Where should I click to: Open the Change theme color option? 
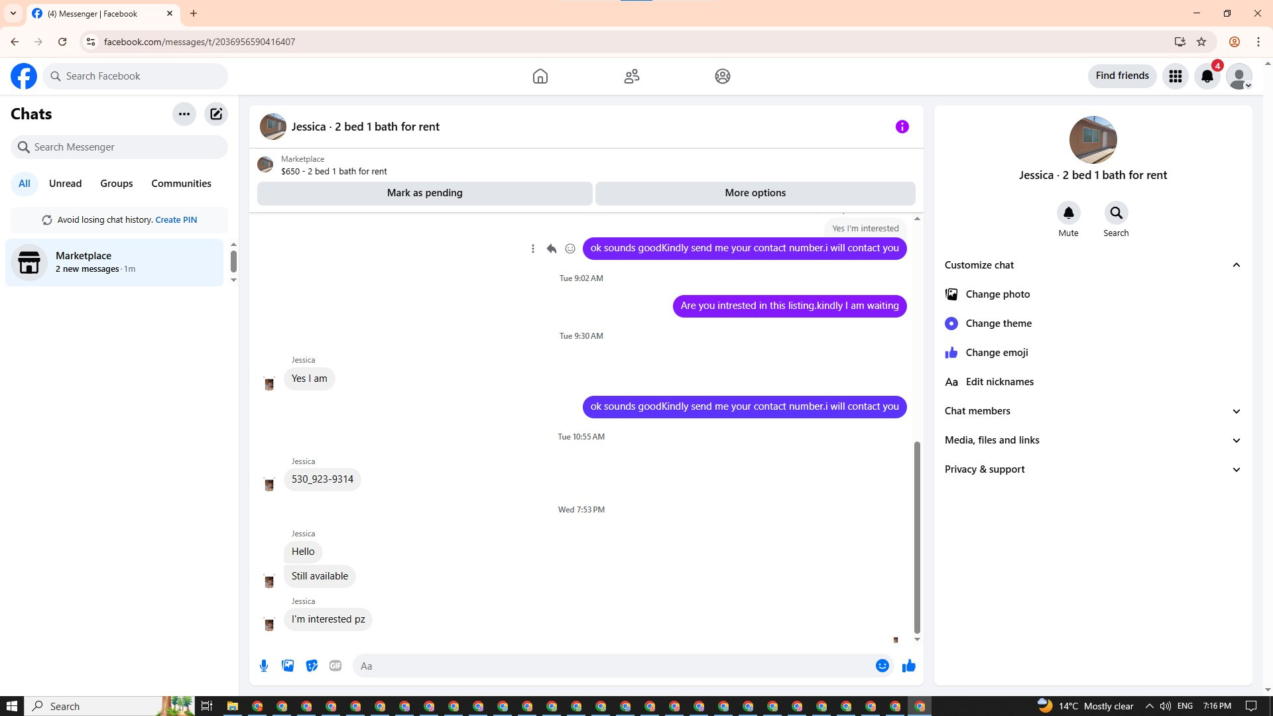pos(998,324)
